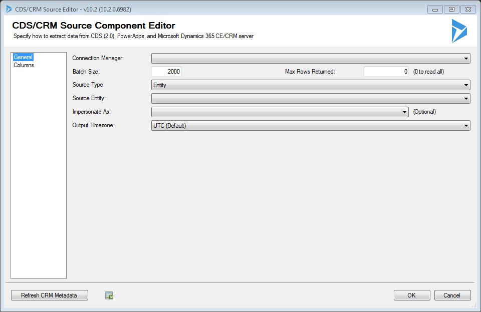Click the Dynamics logo in the header
This screenshot has height=312, width=481.
pos(459,31)
